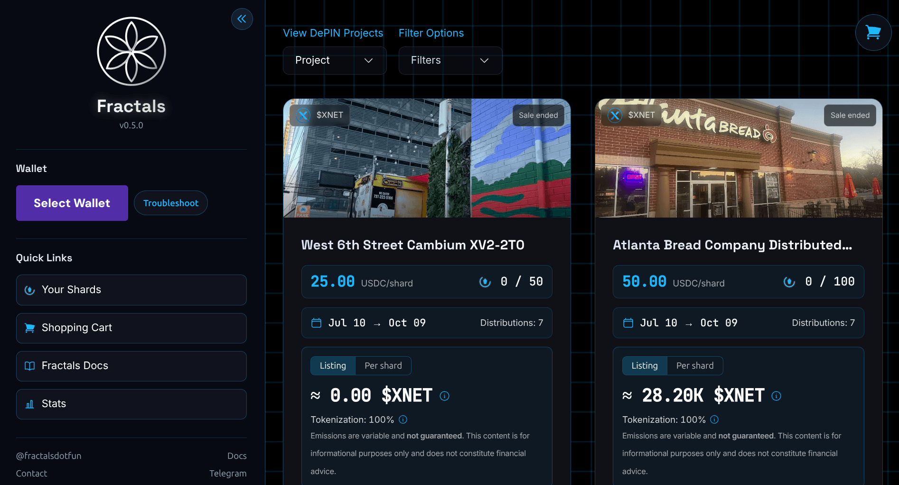Expand the Filters dropdown
The width and height of the screenshot is (899, 485).
(x=450, y=60)
